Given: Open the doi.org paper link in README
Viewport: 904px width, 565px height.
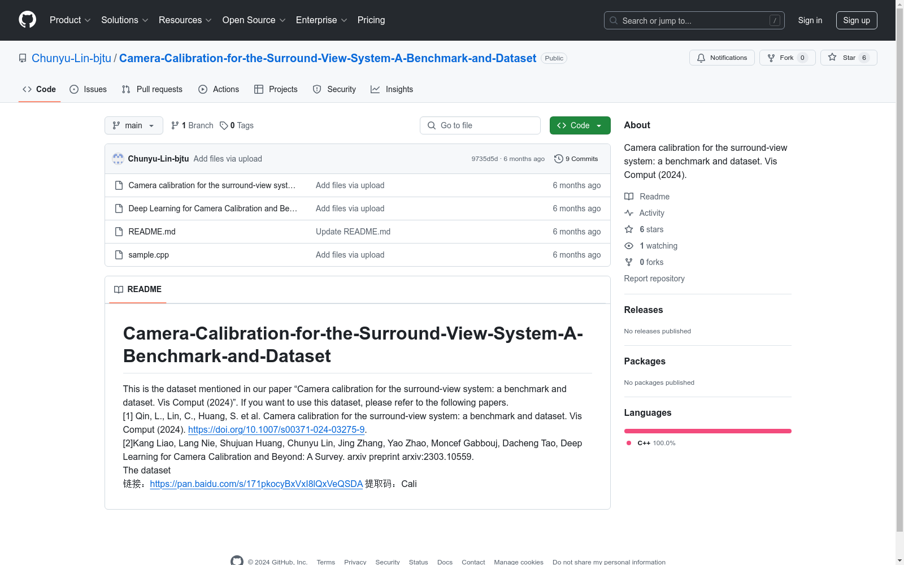Looking at the screenshot, I should (x=276, y=429).
